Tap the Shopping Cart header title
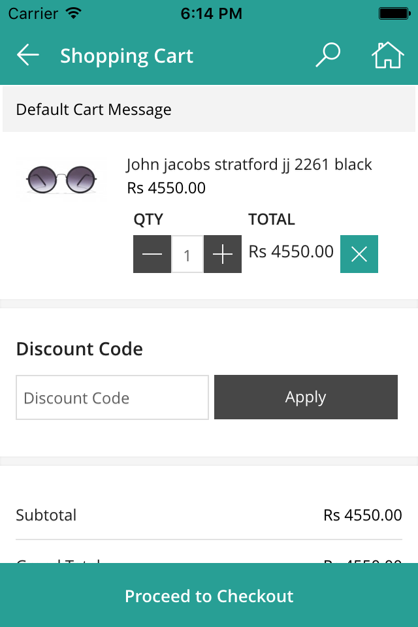The height and width of the screenshot is (627, 418). pos(127,56)
